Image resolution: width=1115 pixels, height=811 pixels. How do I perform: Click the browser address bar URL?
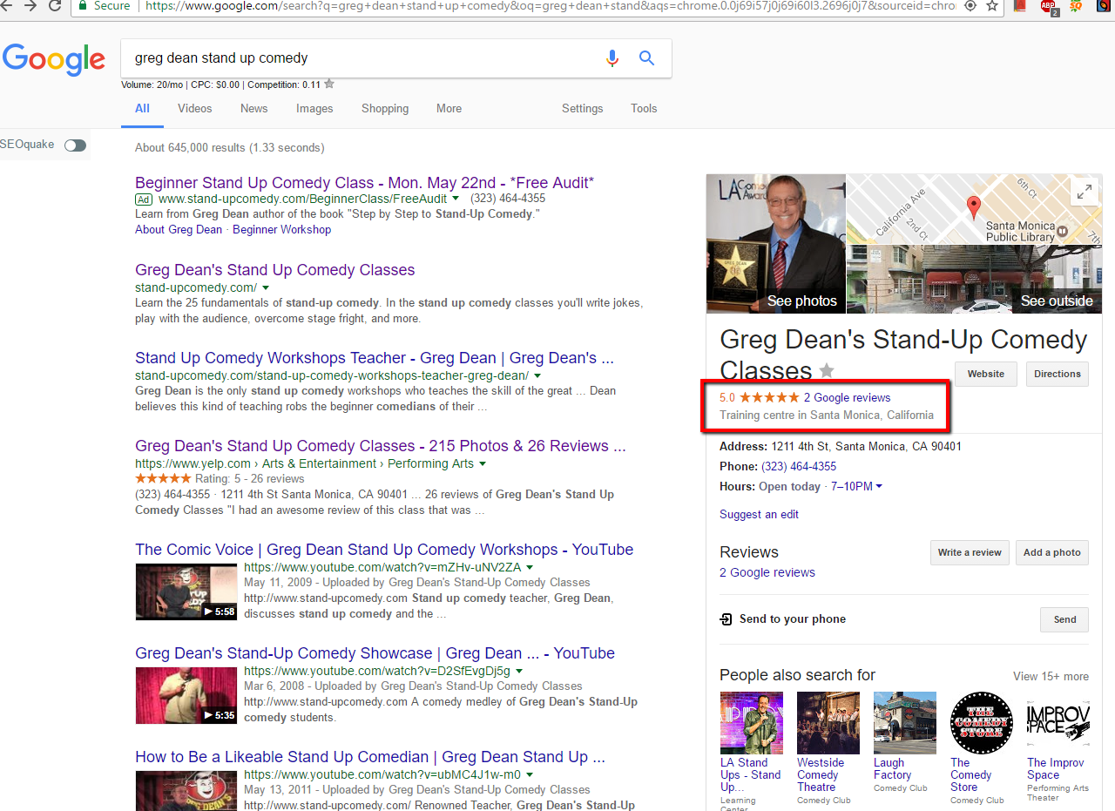pos(549,6)
